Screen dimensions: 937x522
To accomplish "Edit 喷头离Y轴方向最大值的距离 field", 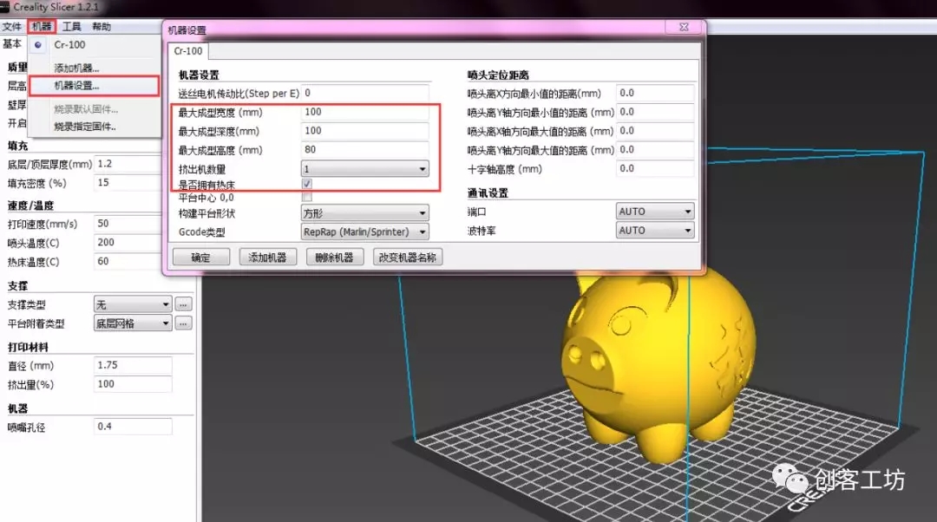I will click(655, 150).
